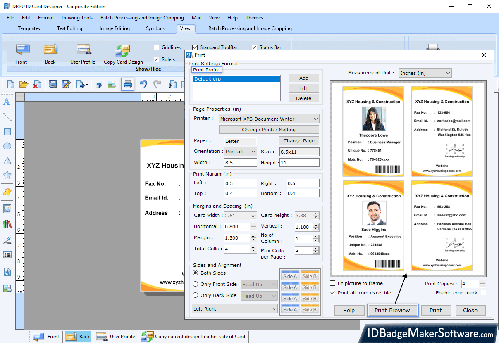499x344 pixels.
Task: Switch to the Text Editing tab
Action: click(69, 28)
